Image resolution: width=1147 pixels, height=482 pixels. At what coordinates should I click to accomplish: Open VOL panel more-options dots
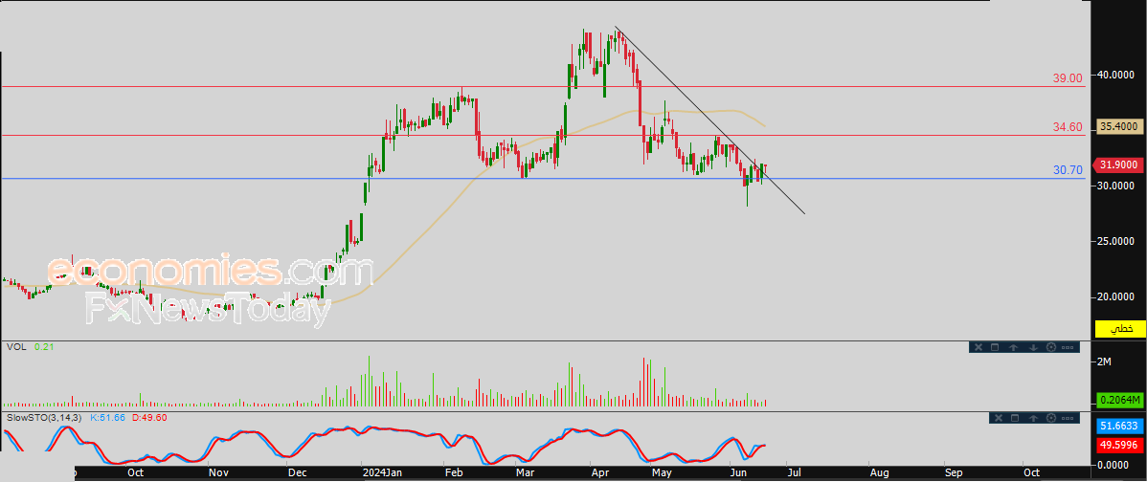[1068, 347]
